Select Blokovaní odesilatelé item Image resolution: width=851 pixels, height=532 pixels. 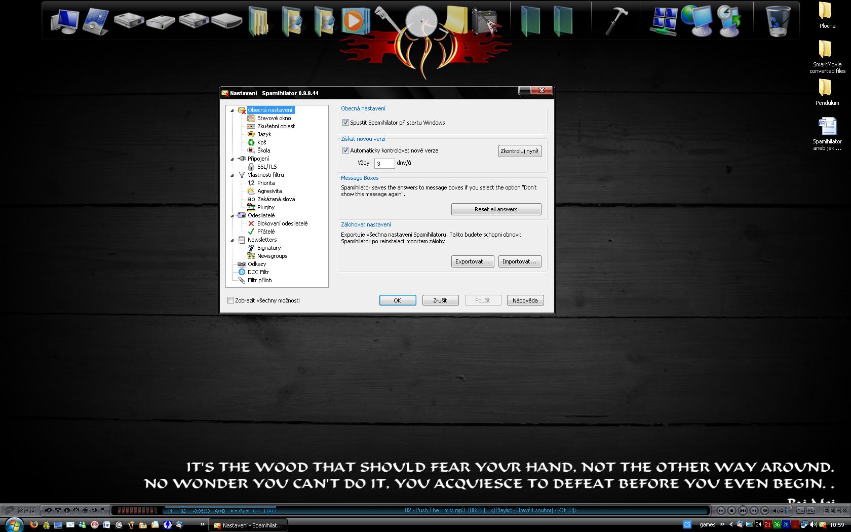coord(282,223)
